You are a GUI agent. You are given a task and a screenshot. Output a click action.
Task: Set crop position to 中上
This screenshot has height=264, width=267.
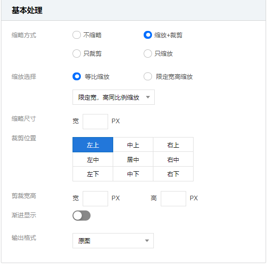(133, 144)
